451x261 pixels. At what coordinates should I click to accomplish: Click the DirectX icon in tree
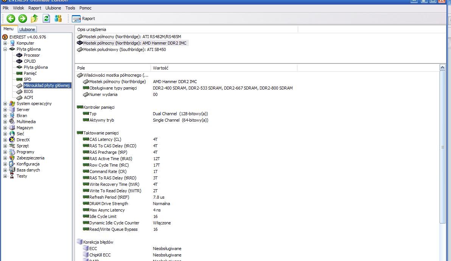tap(12, 140)
